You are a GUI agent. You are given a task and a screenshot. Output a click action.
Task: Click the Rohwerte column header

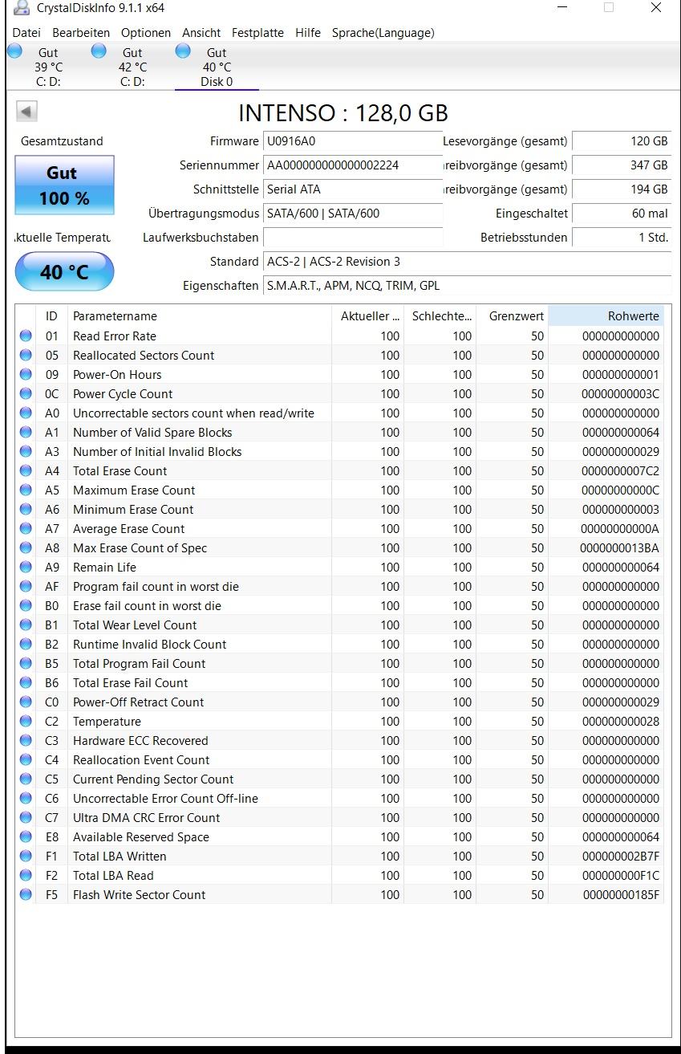(x=606, y=316)
